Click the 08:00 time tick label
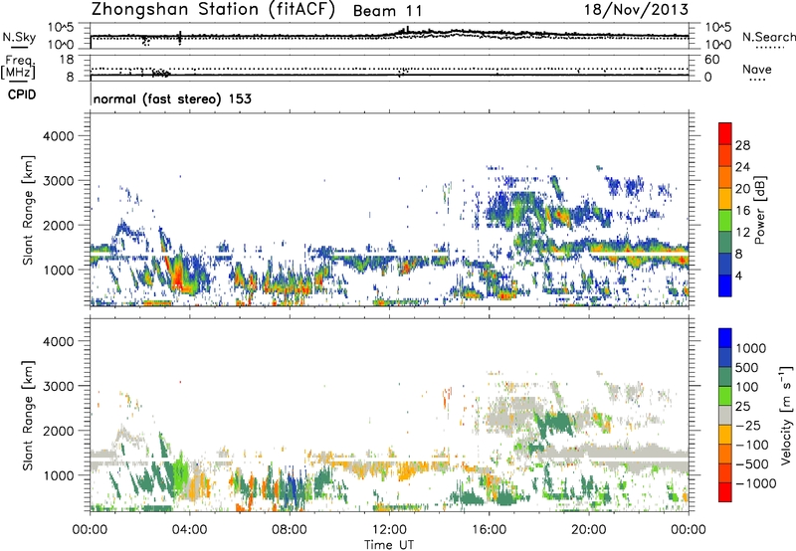The width and height of the screenshot is (796, 551). (x=290, y=530)
